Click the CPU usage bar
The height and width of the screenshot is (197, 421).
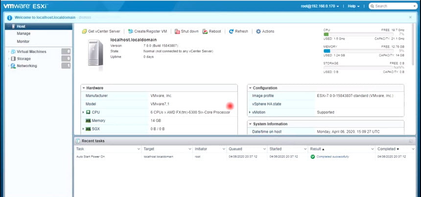[x=358, y=34]
